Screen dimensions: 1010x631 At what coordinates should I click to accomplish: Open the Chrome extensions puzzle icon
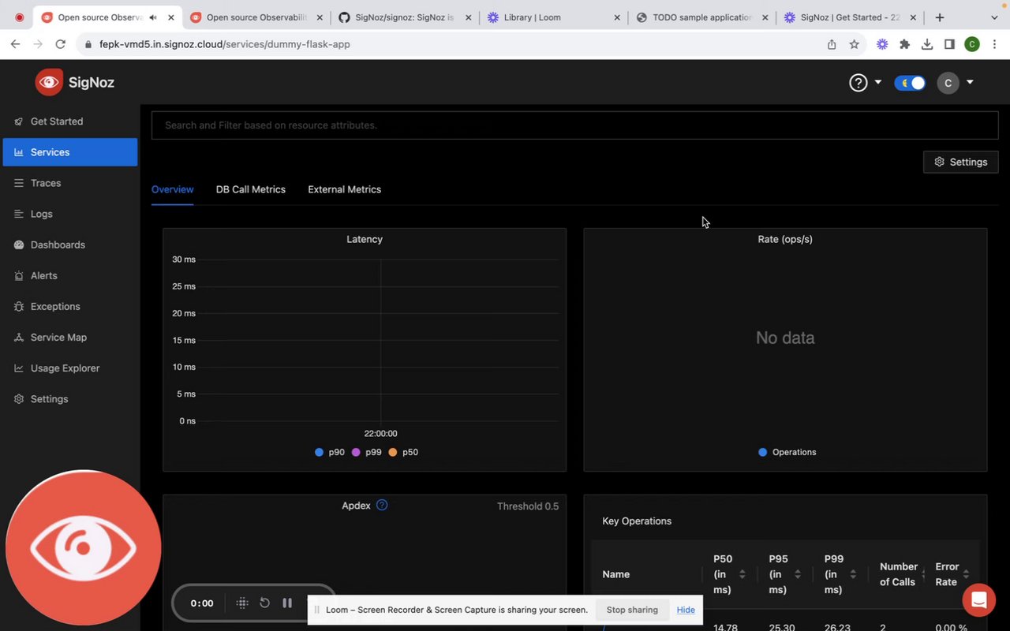click(905, 44)
